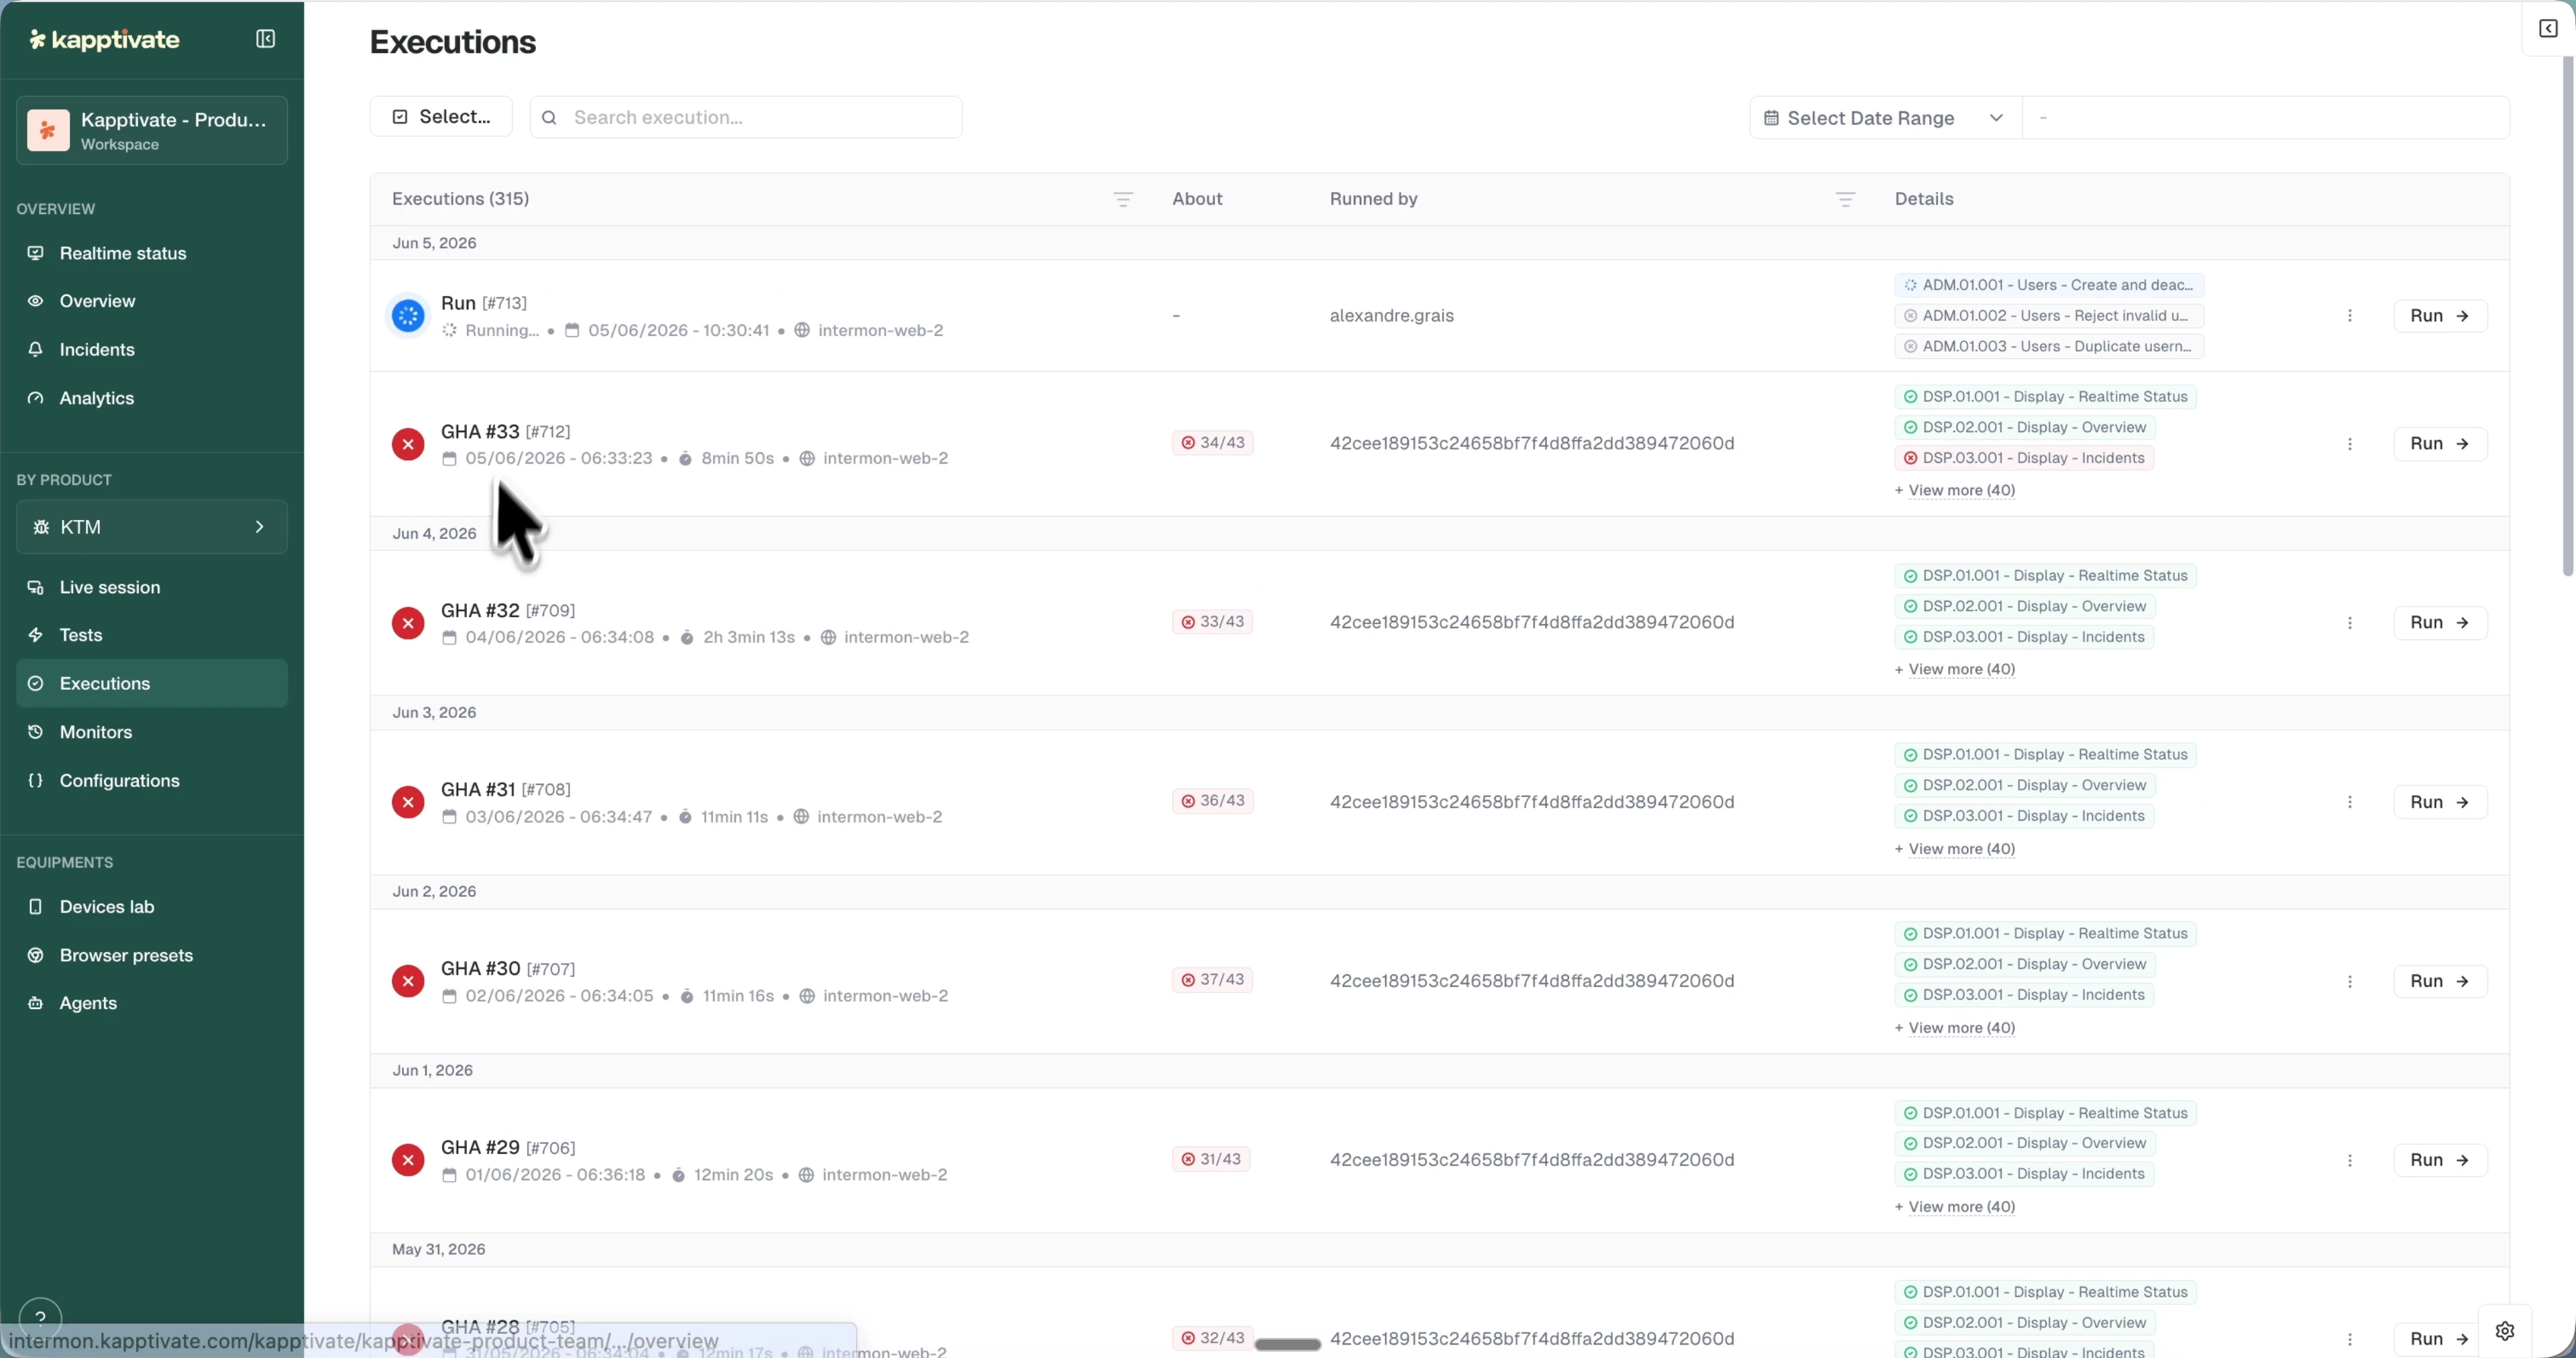2576x1358 pixels.
Task: Open Browser presets
Action: [152, 955]
